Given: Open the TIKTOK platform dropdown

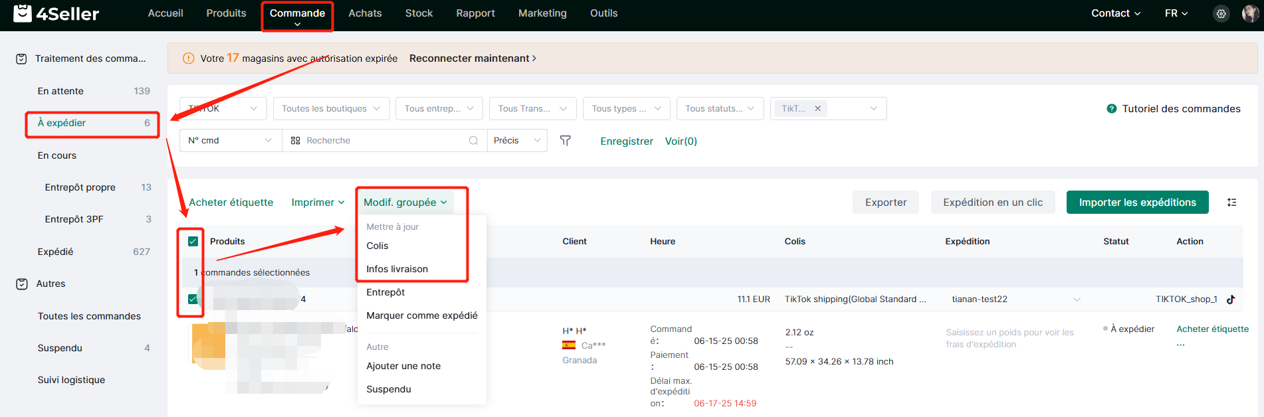Looking at the screenshot, I should click(x=223, y=108).
